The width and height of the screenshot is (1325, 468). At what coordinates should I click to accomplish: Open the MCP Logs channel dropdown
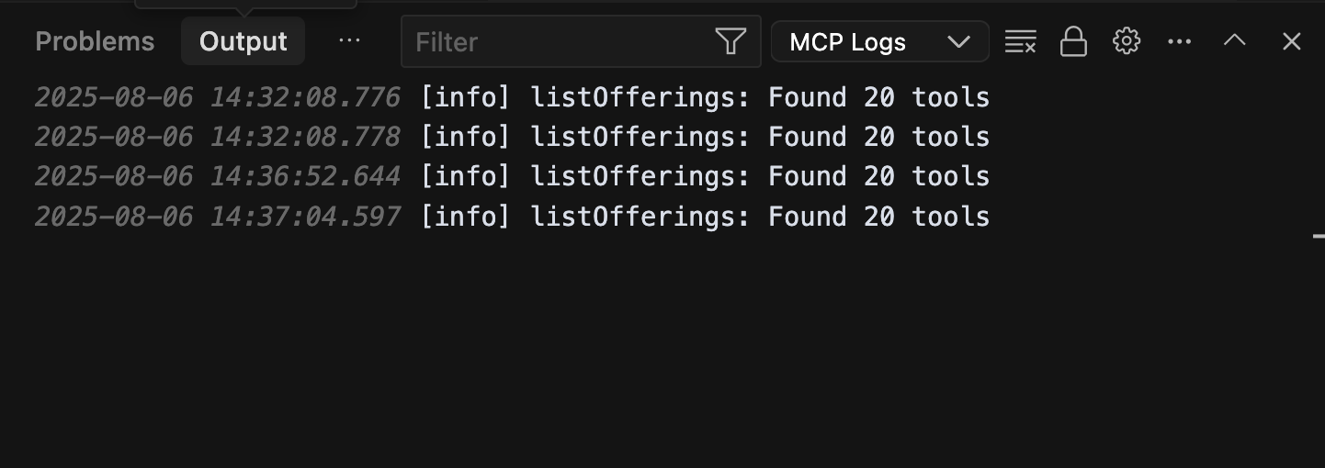[879, 42]
